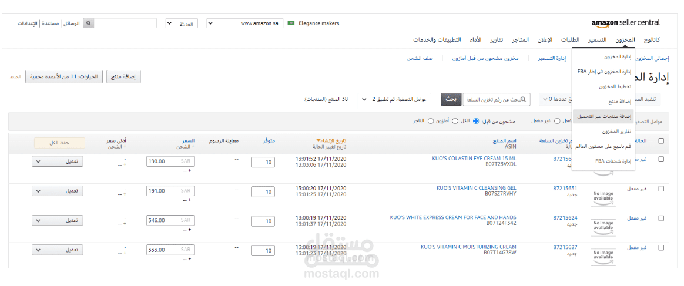Open الخيارات: 11 من الأعمدة مخفية options
The image size is (684, 286).
click(63, 76)
